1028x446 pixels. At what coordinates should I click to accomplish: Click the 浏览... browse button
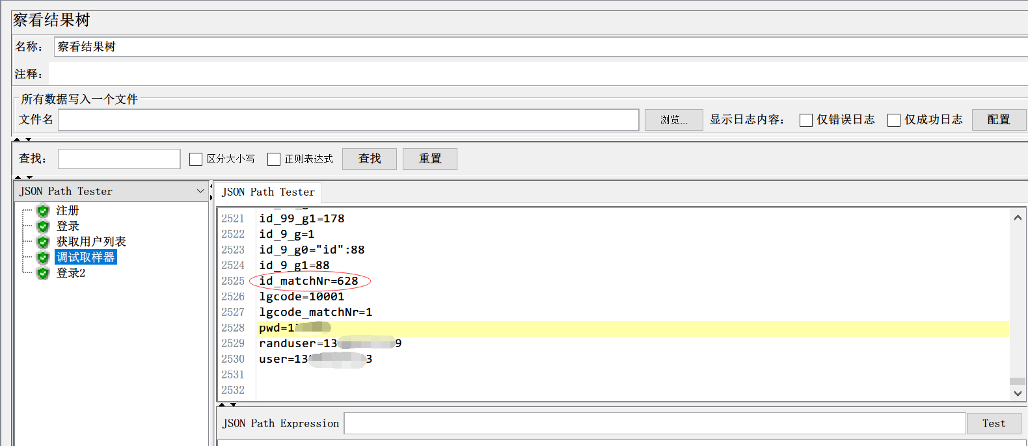pos(673,120)
